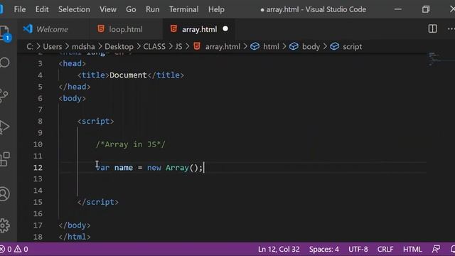Open the Extensions view
The height and width of the screenshot is (256, 455).
pos(4,159)
